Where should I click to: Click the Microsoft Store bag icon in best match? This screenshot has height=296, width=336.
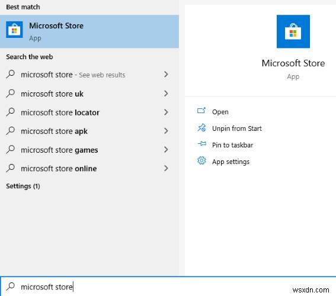(14, 30)
